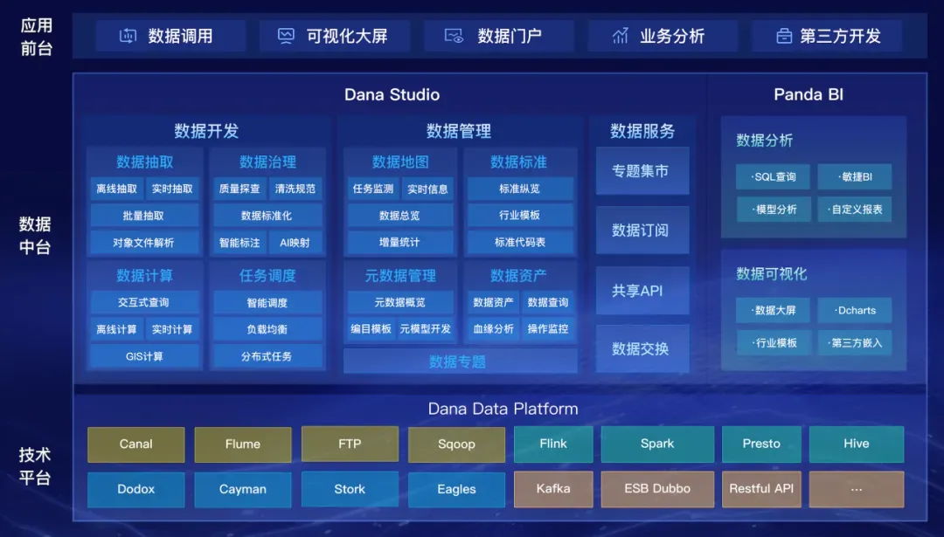Open the 交互式查询 module

pyautogui.click(x=144, y=302)
